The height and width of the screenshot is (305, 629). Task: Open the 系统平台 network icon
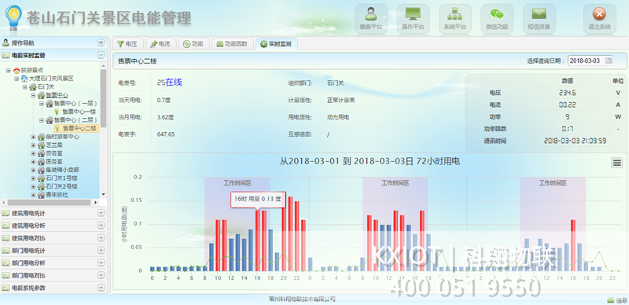[455, 18]
